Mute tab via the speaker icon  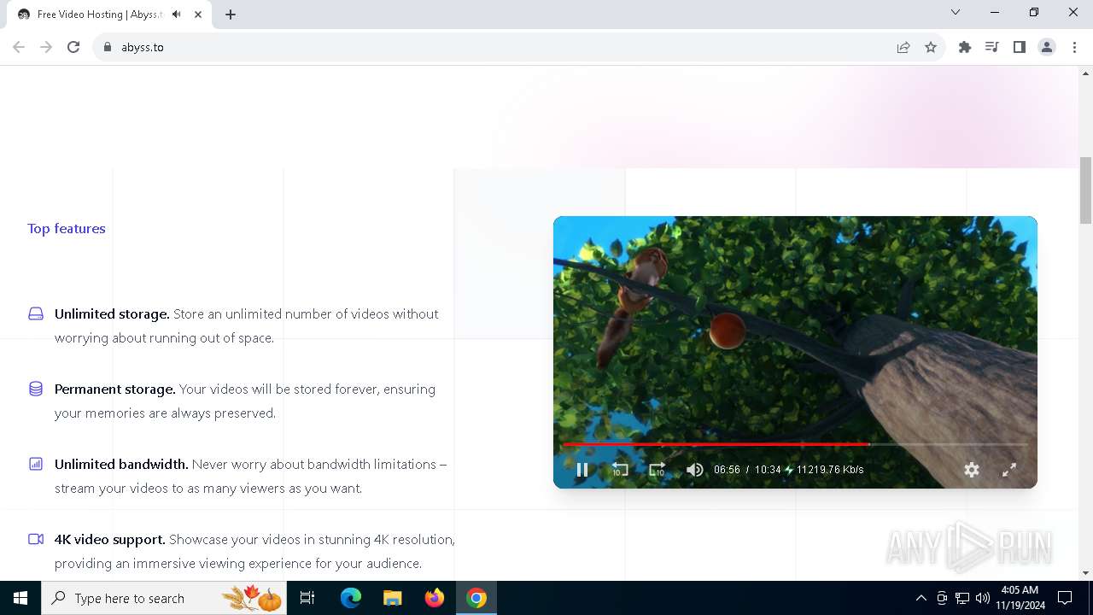(x=177, y=15)
